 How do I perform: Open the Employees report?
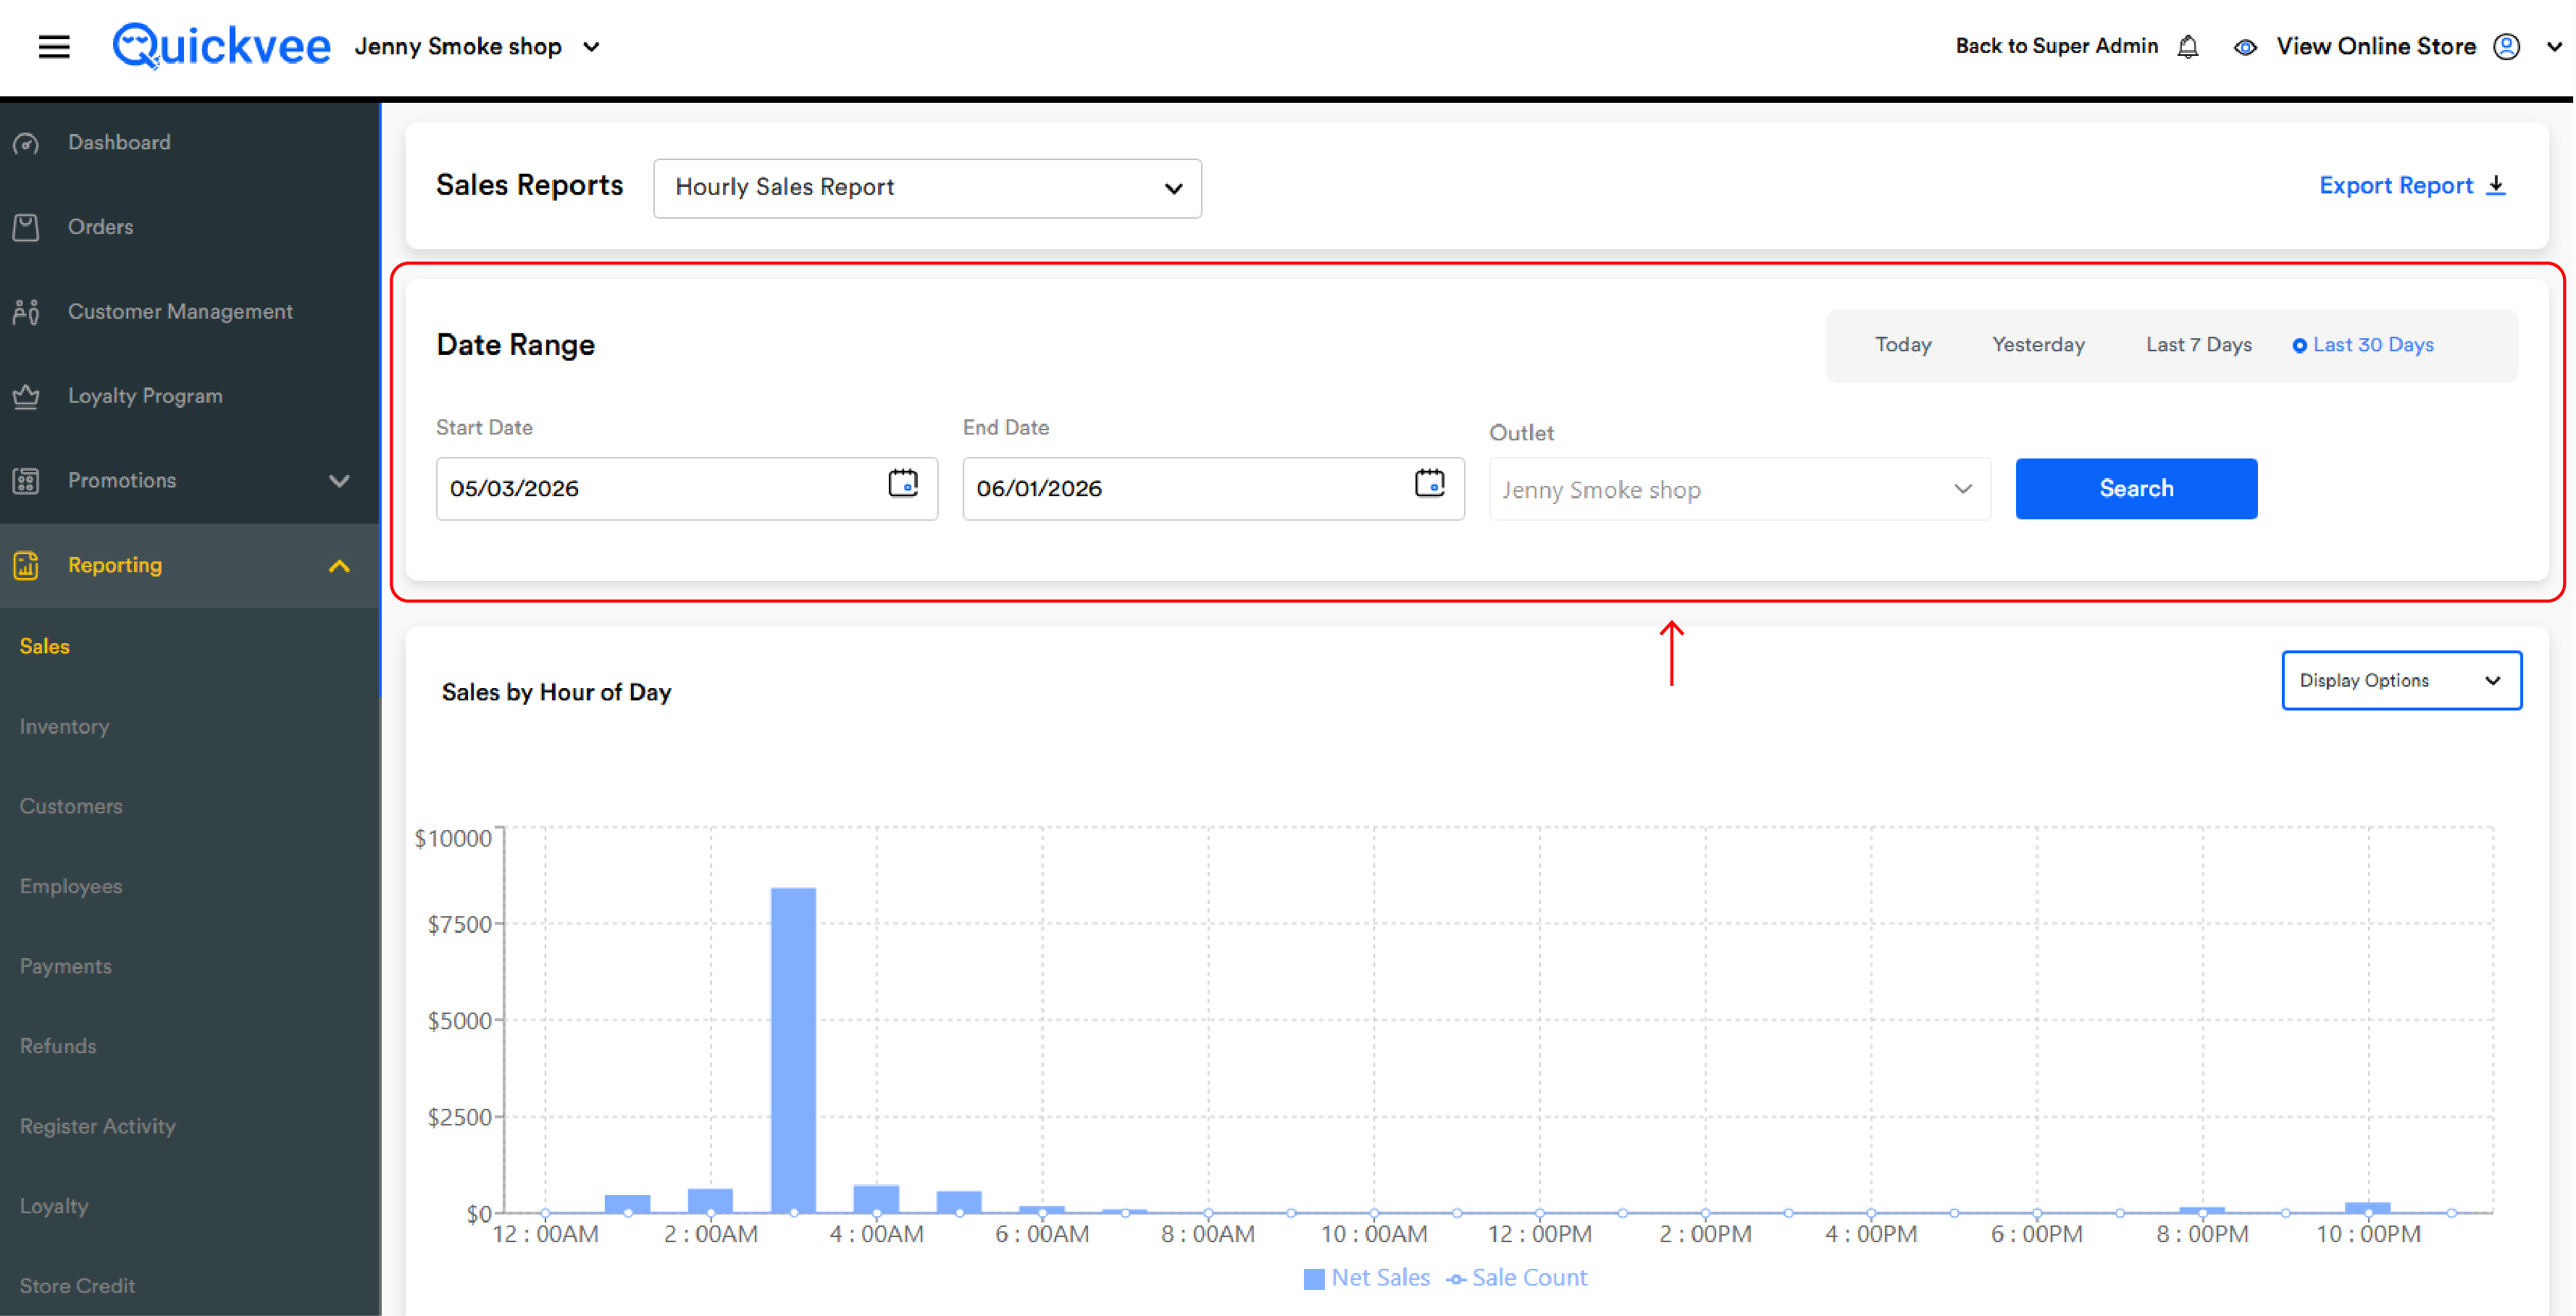(x=70, y=886)
